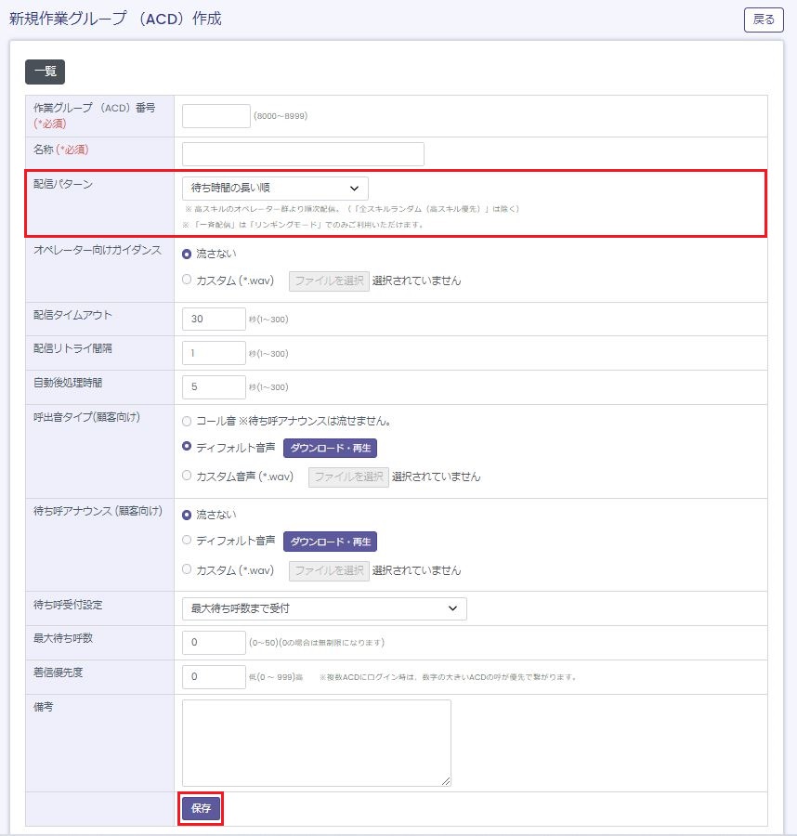The image size is (797, 836).
Task: Click the 作業グループ (ACD) 番号 input field
Action: tap(216, 116)
